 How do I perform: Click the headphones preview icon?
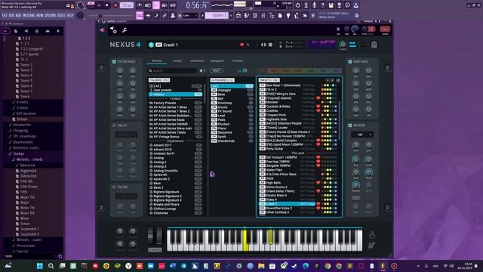coord(239,70)
